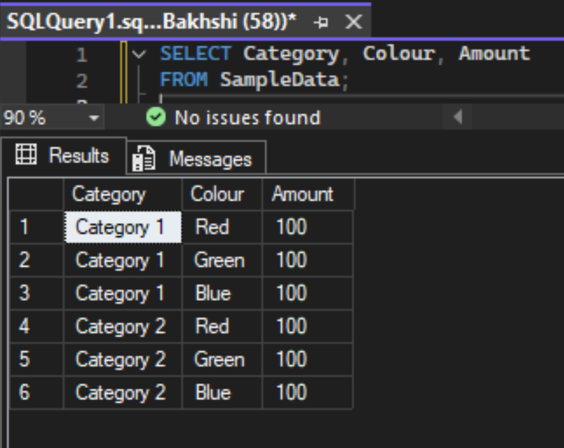Switch to the Results tab
This screenshot has width=564, height=448.
63,155
